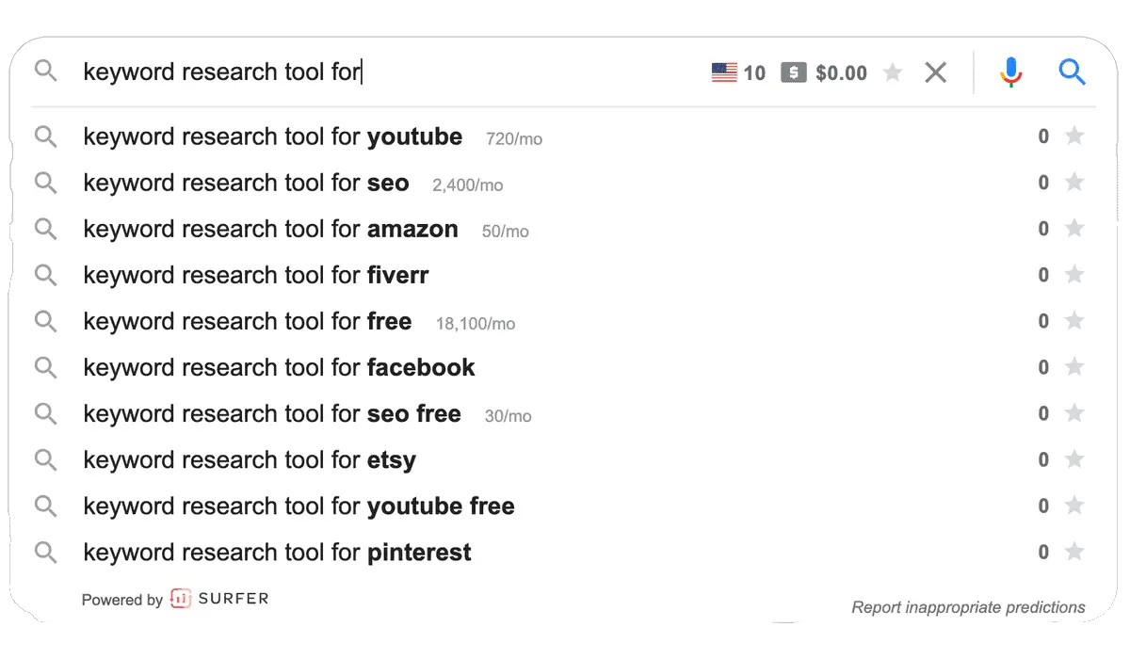
Task: Click inside the search input field
Action: point(377,72)
